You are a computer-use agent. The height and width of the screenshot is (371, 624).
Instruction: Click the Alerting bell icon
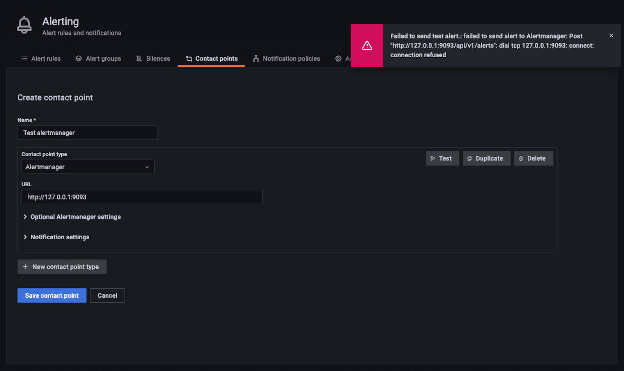(24, 25)
